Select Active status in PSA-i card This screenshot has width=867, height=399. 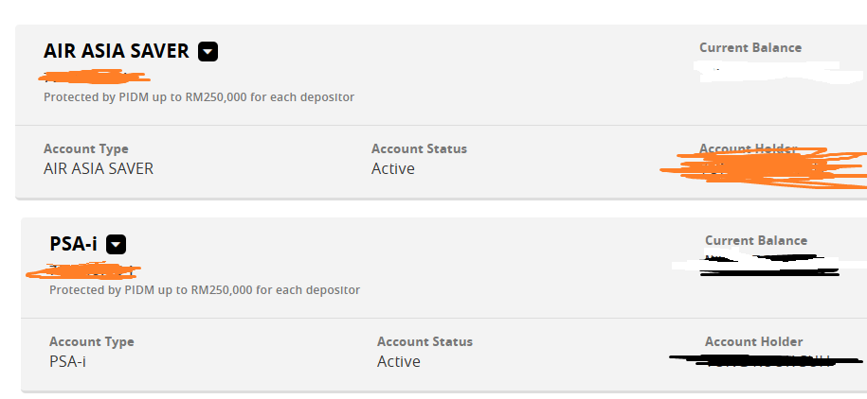pyautogui.click(x=399, y=361)
